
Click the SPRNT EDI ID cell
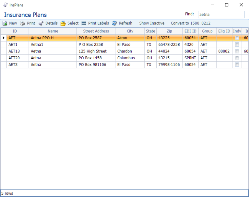(x=190, y=58)
